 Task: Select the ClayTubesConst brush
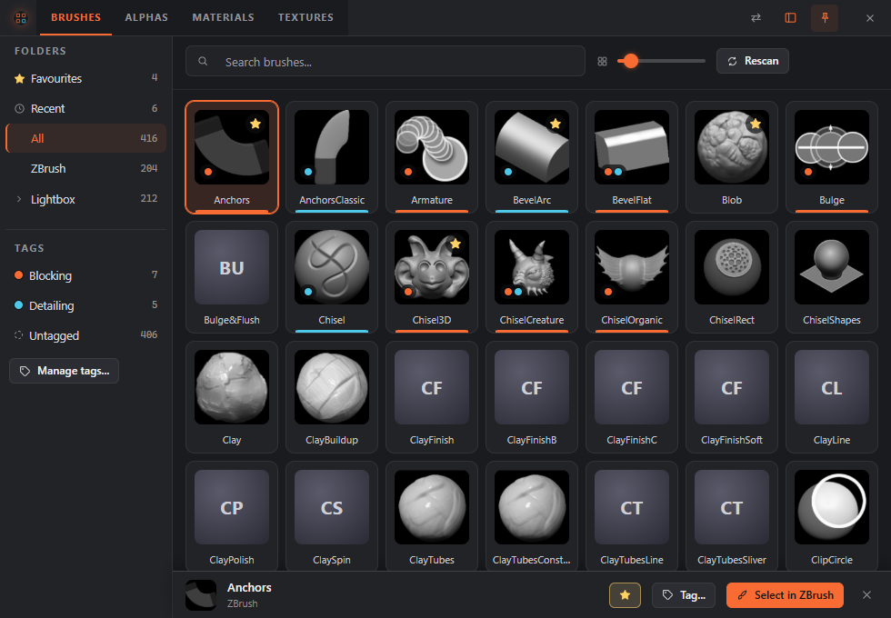pyautogui.click(x=532, y=516)
